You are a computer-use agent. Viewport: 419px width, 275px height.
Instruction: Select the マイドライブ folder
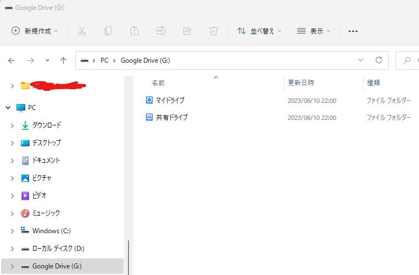170,100
